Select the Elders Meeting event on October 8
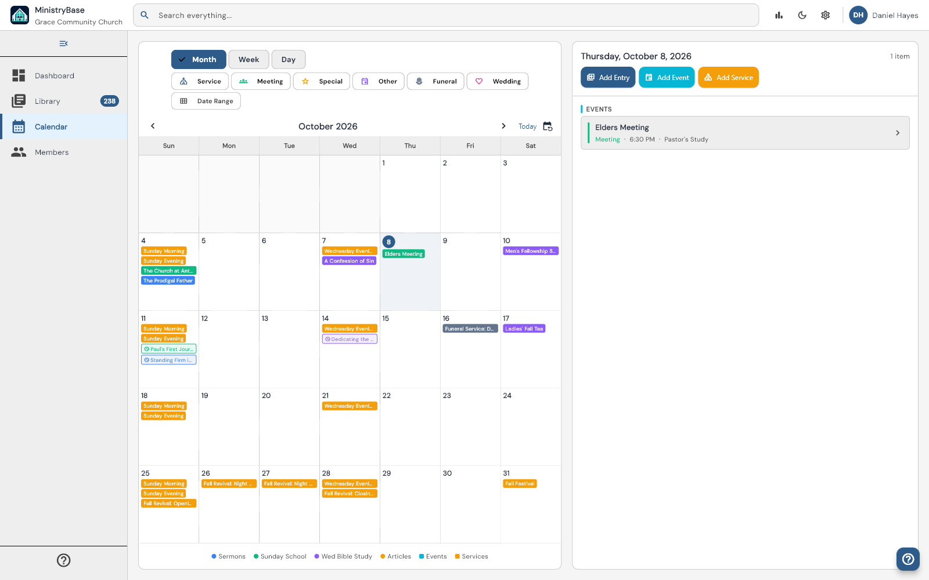Viewport: 929px width, 580px height. (x=404, y=254)
